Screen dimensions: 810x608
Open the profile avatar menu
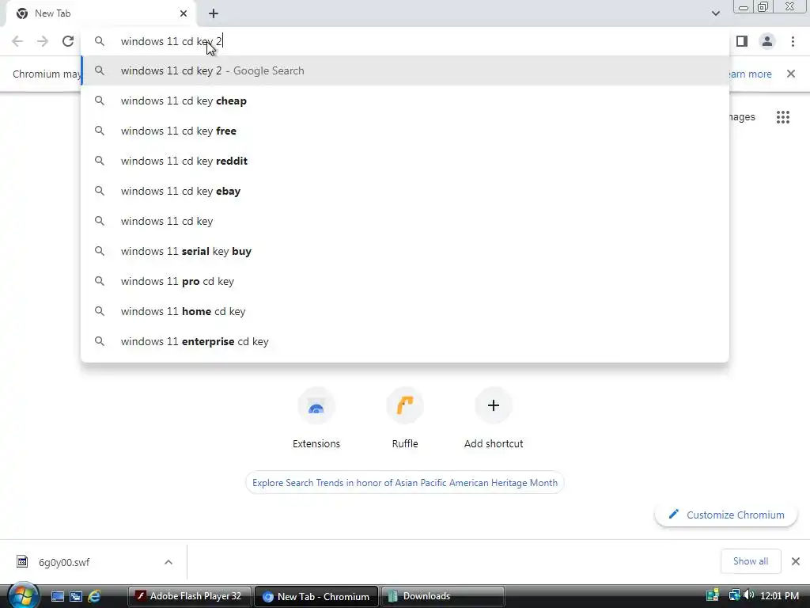point(767,41)
